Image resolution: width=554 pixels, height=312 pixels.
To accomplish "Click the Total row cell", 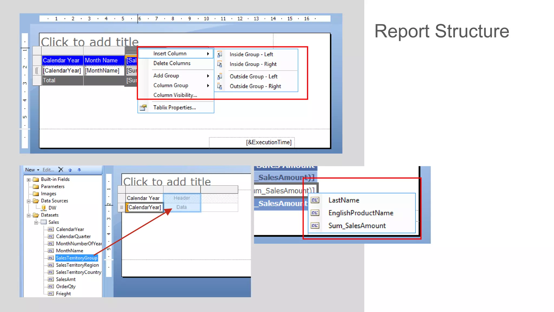I will pos(62,80).
